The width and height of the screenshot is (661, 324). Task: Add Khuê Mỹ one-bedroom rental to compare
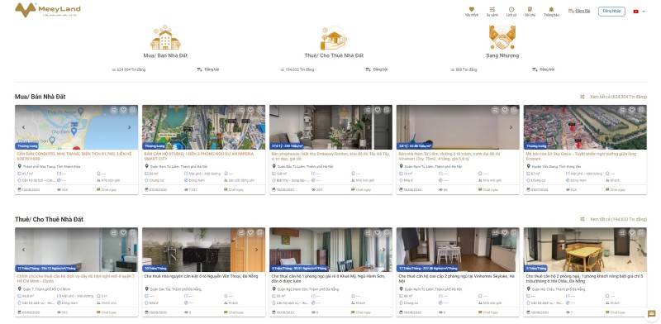click(368, 232)
